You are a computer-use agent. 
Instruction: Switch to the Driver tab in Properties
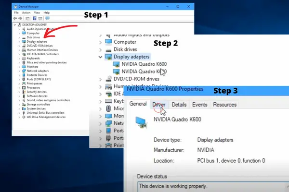(159, 105)
